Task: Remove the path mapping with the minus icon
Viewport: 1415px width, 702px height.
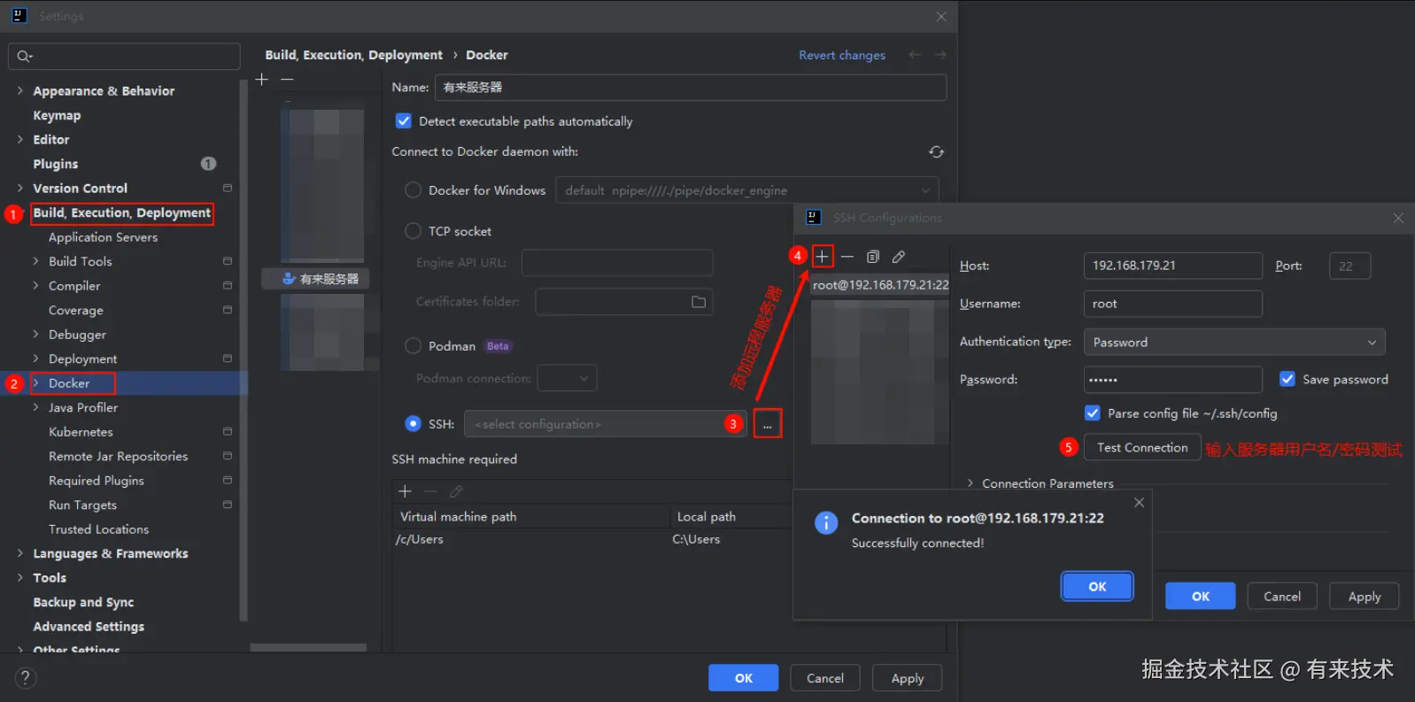Action: [430, 491]
